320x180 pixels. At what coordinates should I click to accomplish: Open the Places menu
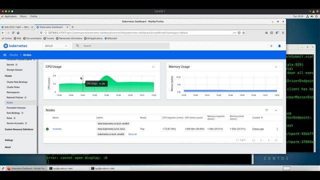(23, 16)
